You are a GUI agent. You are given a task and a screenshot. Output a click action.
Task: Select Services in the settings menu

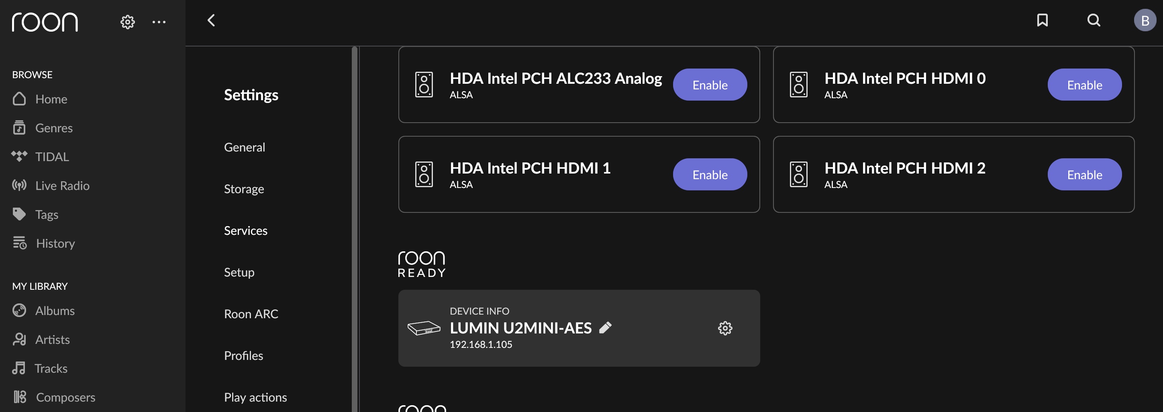(246, 230)
